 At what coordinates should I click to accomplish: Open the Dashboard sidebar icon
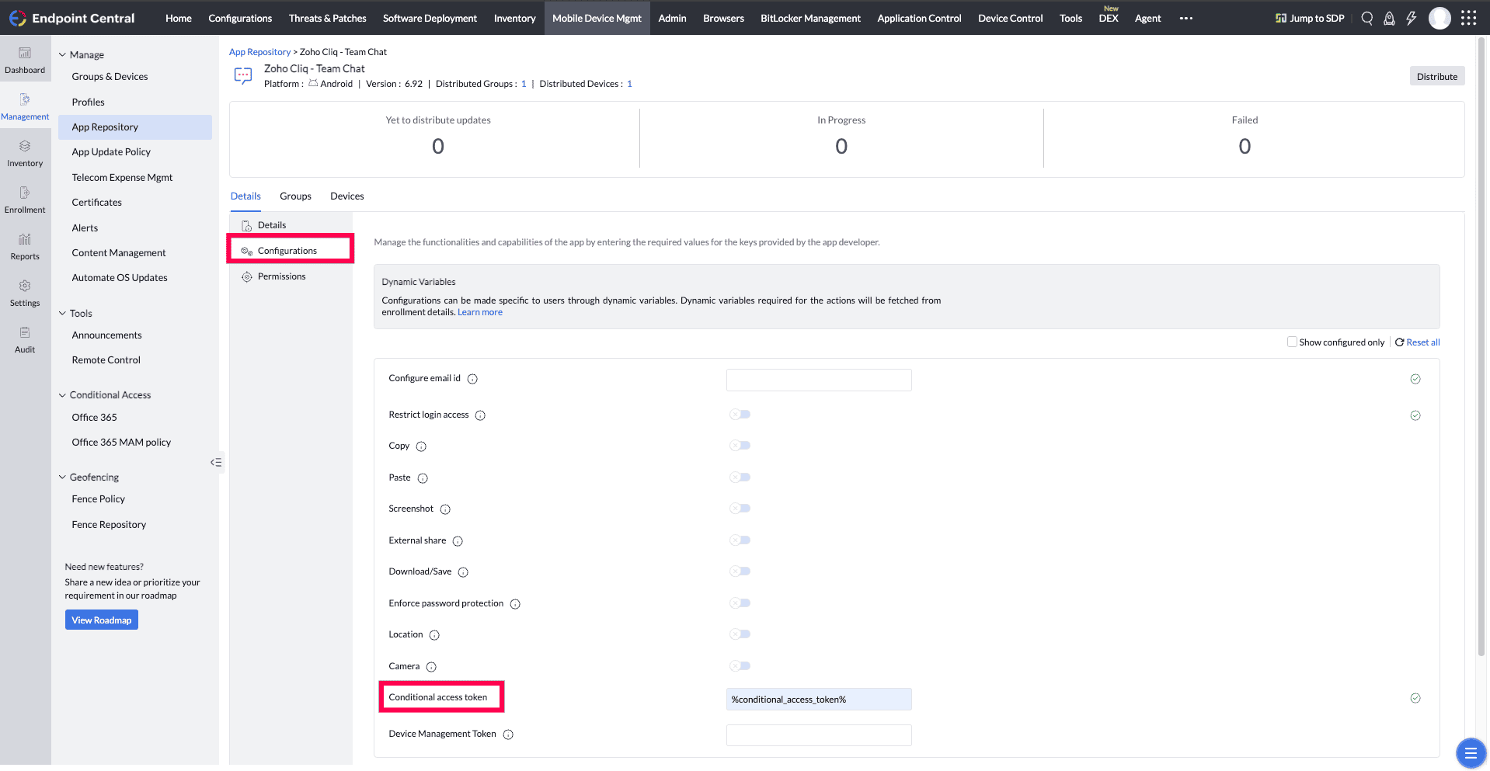coord(25,61)
